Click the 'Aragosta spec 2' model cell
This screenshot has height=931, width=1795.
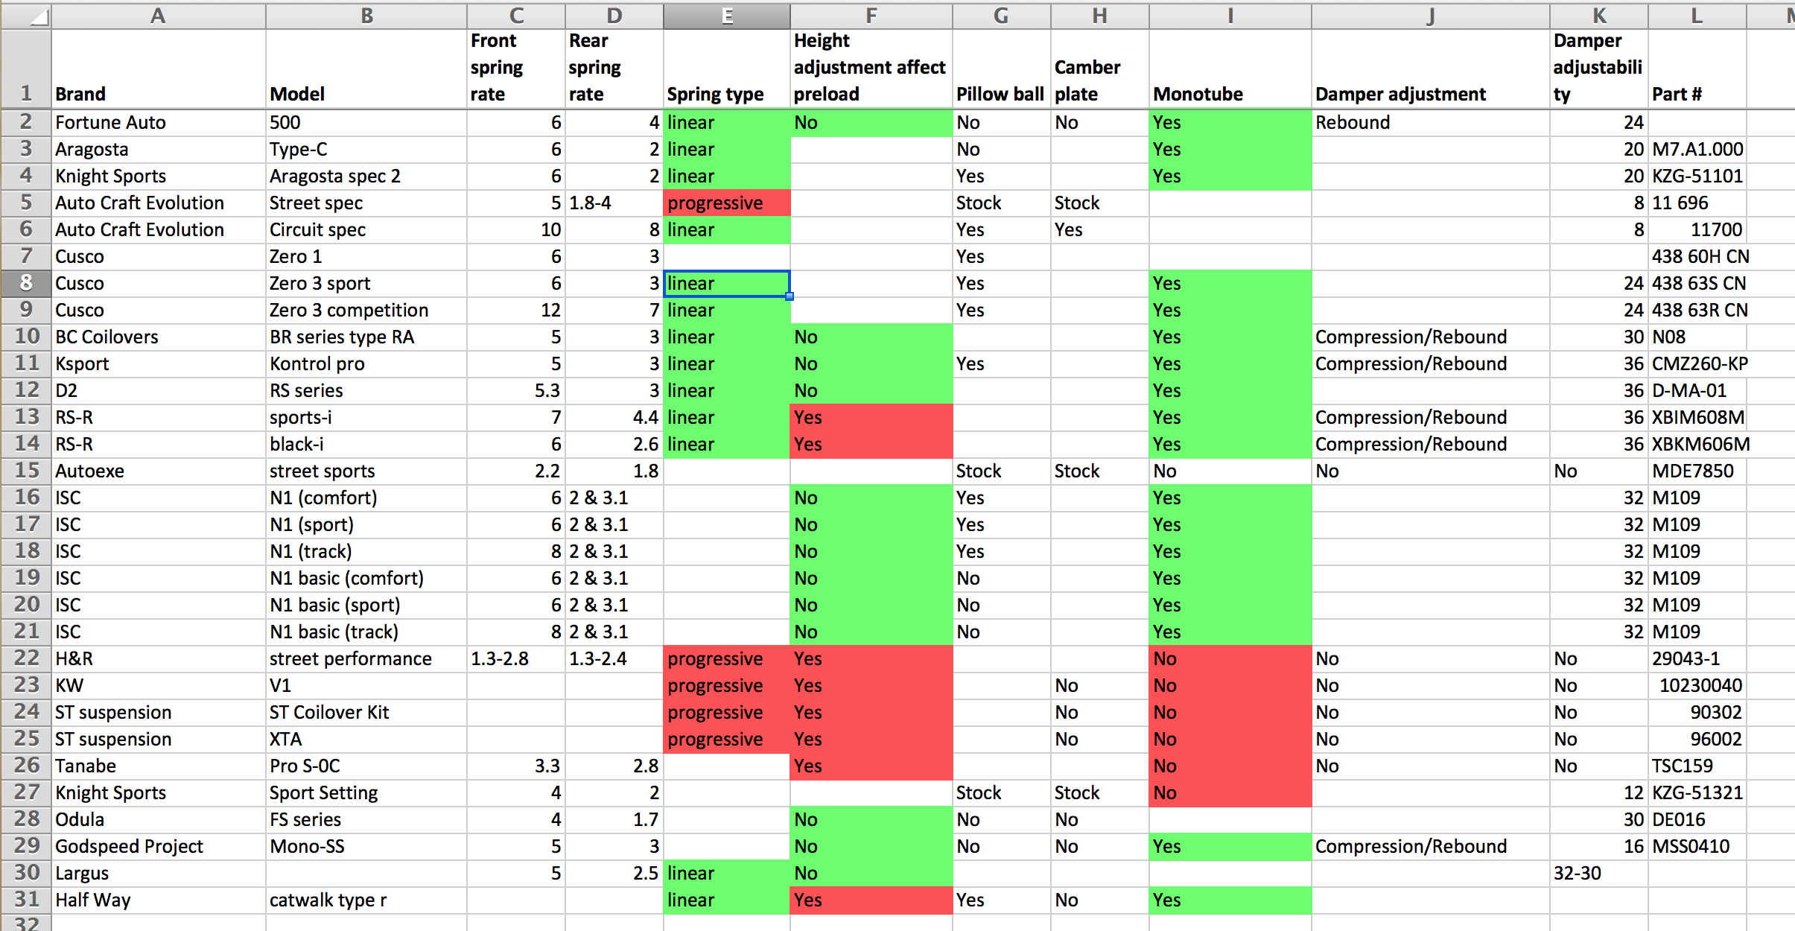[366, 176]
